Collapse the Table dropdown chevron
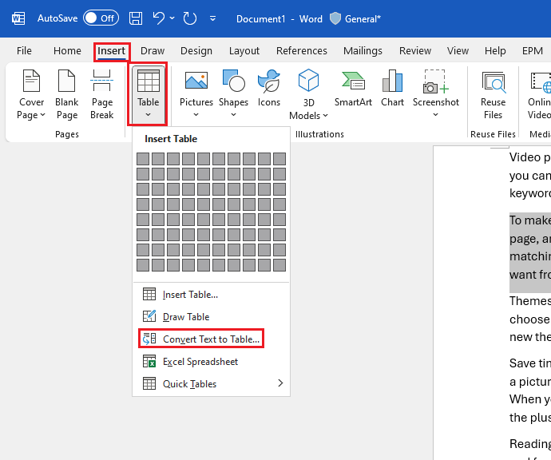 pyautogui.click(x=148, y=114)
